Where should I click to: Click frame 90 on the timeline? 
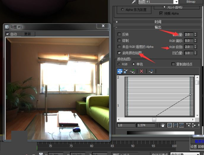pyautogui.click(x=132, y=146)
